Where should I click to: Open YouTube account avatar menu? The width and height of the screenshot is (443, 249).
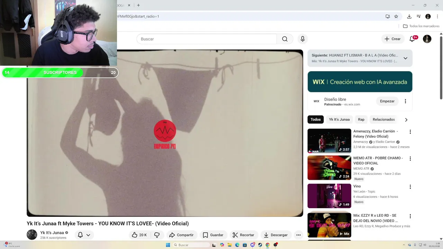click(427, 39)
